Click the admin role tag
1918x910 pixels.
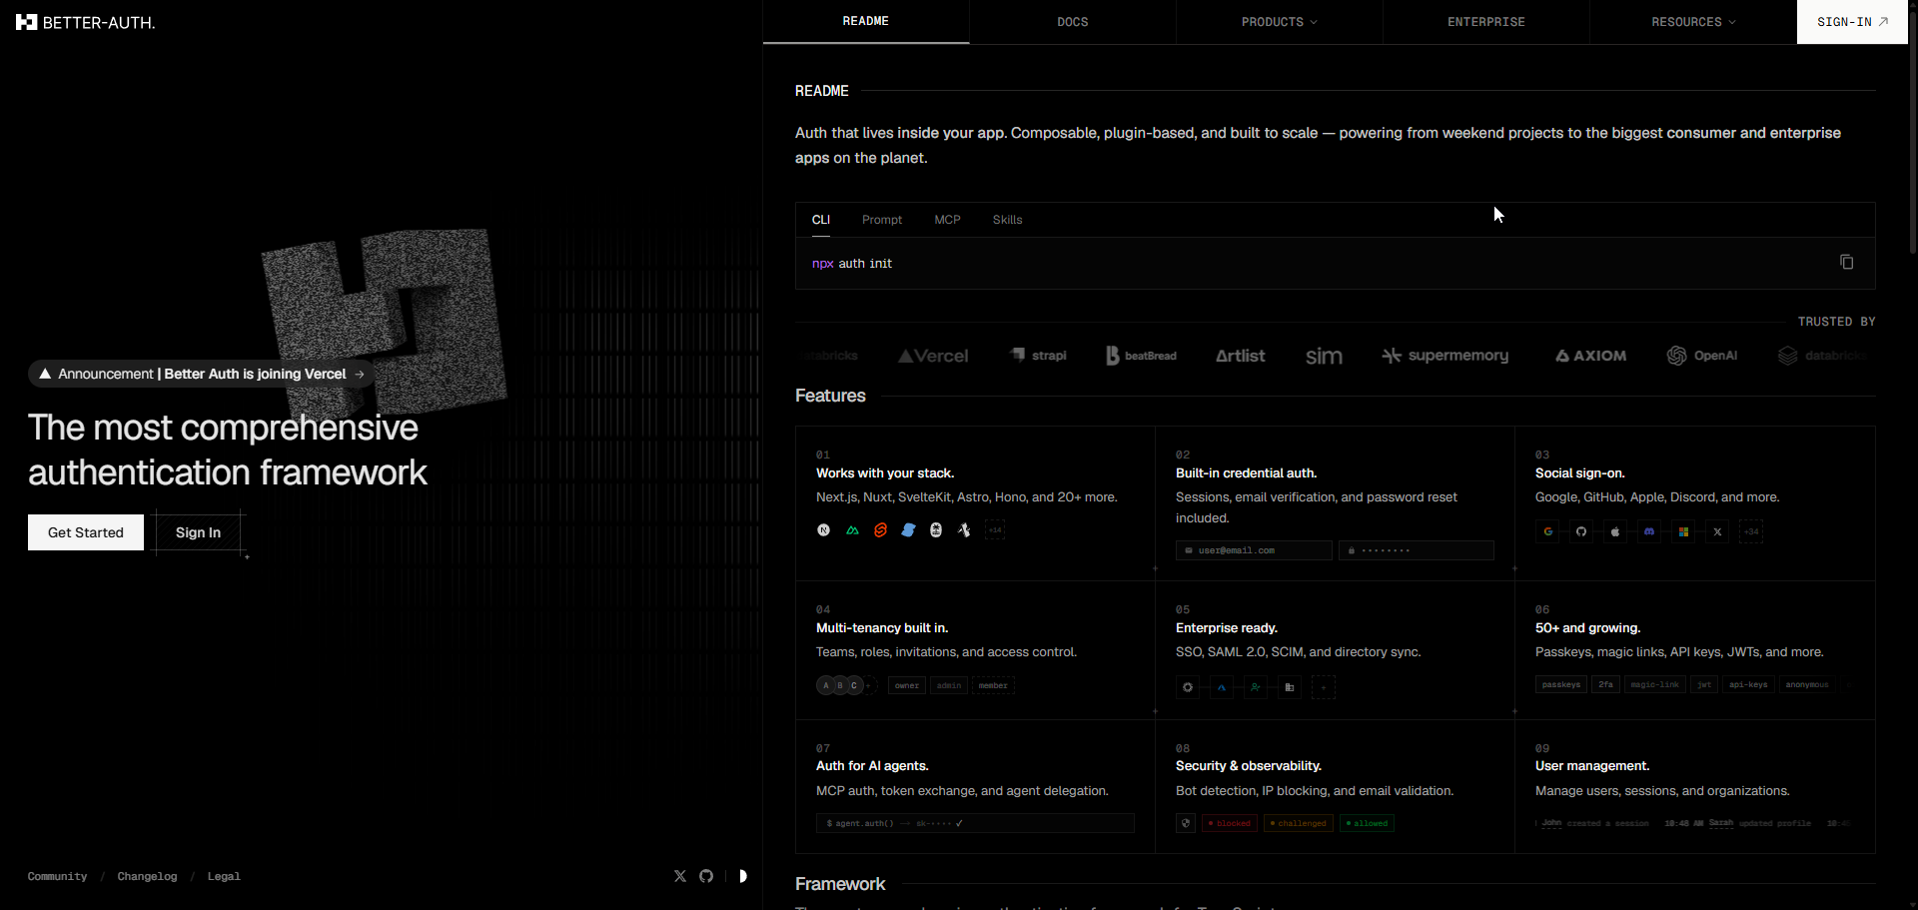click(x=949, y=685)
